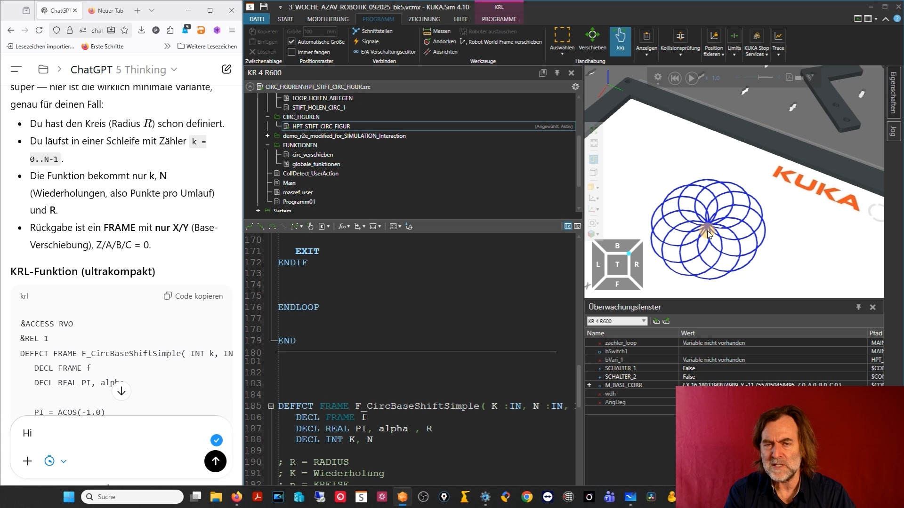Open the ZEICHNUNG ribbon tab
The width and height of the screenshot is (904, 508).
(424, 19)
